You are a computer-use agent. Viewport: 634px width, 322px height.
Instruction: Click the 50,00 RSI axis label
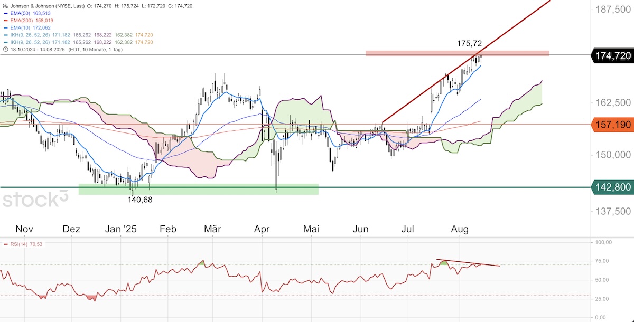coord(602,280)
